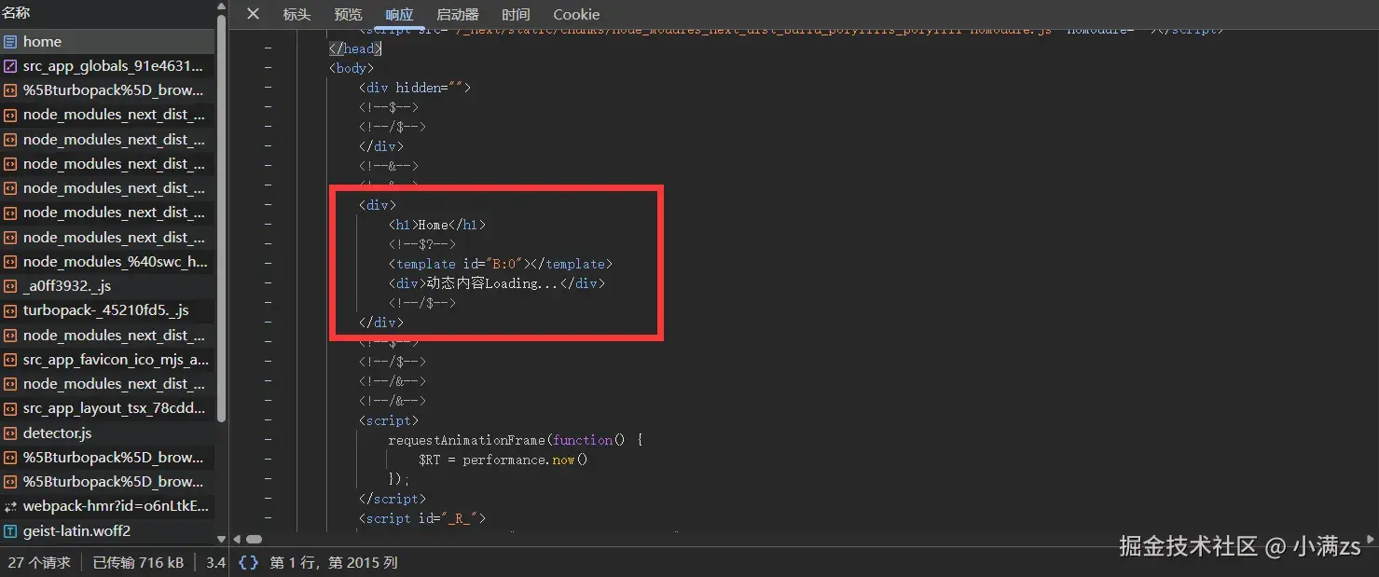1379x577 pixels.
Task: Click the request list scroll-down arrow
Action: [x=221, y=539]
